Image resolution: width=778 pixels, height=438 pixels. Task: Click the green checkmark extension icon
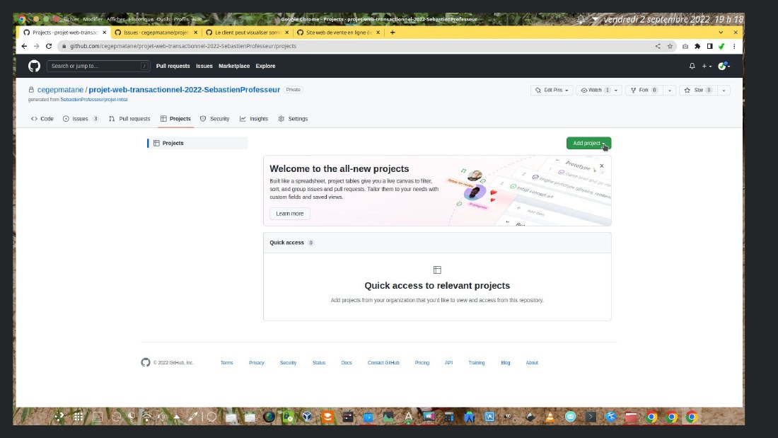pos(722,46)
